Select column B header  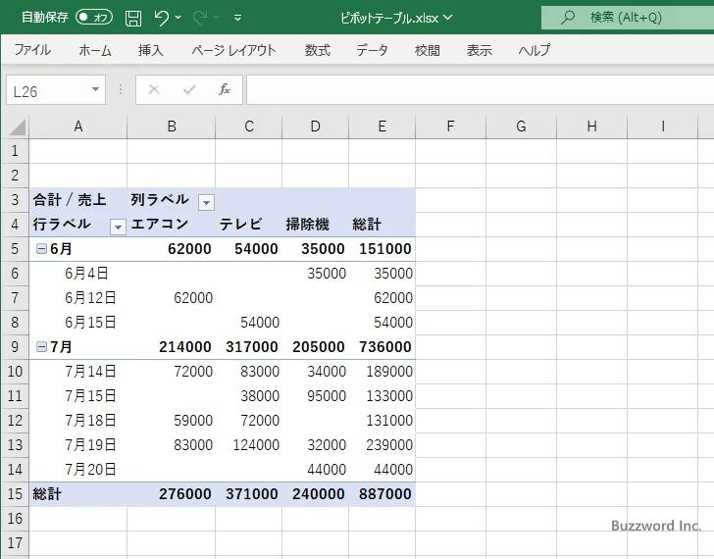point(172,127)
